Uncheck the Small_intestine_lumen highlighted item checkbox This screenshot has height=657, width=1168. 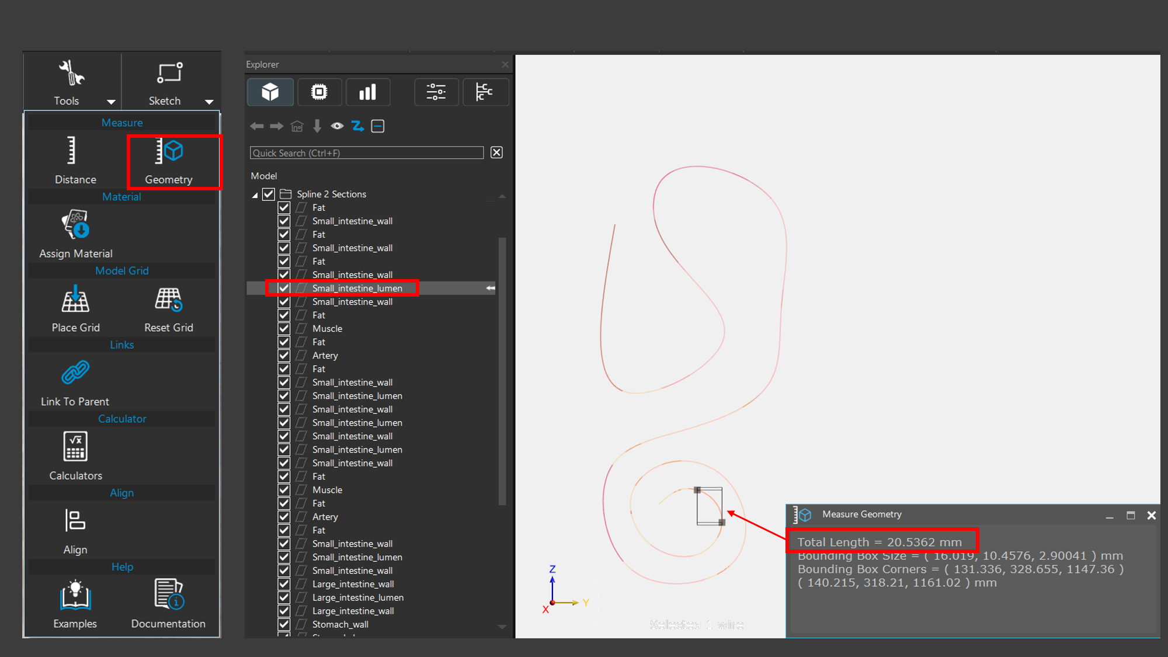click(284, 288)
